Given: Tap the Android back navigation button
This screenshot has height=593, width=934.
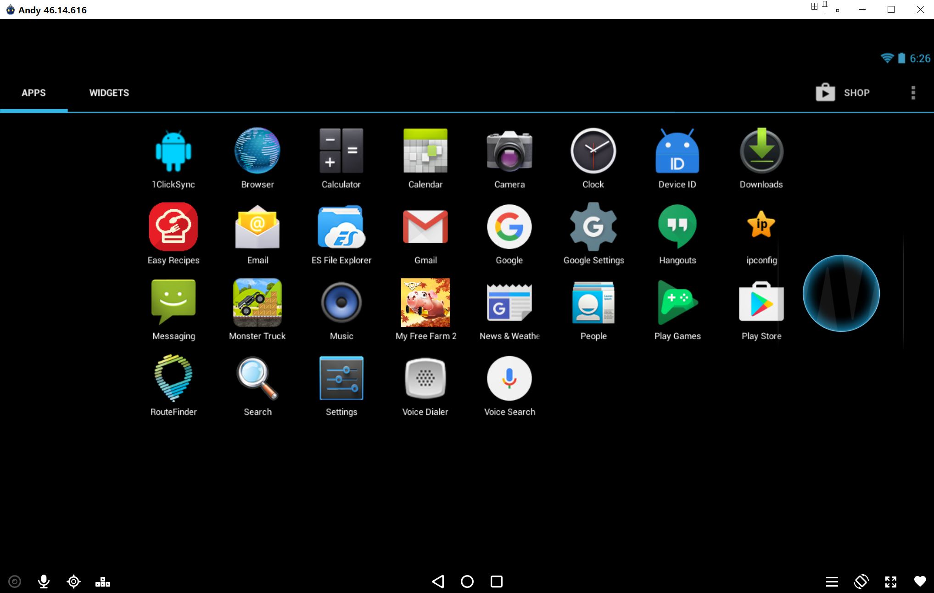Looking at the screenshot, I should point(438,582).
